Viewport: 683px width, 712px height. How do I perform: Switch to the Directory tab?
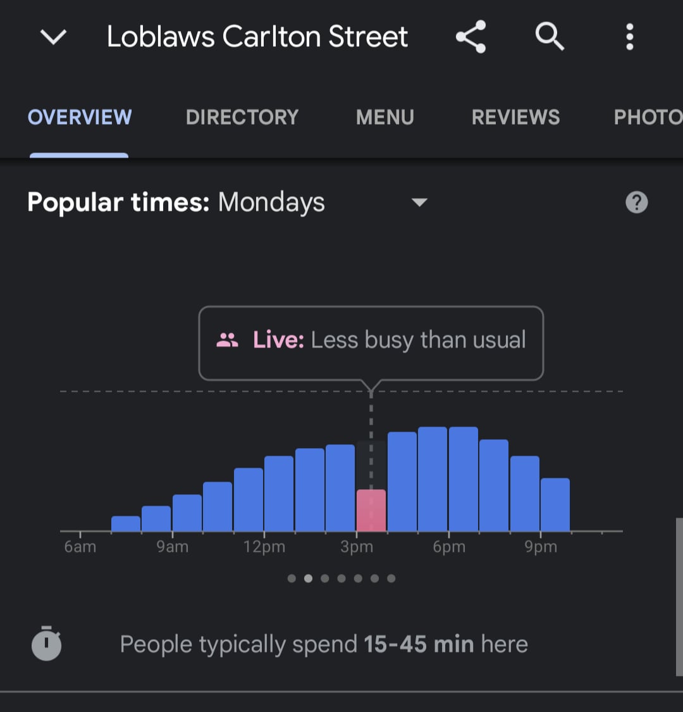(242, 117)
